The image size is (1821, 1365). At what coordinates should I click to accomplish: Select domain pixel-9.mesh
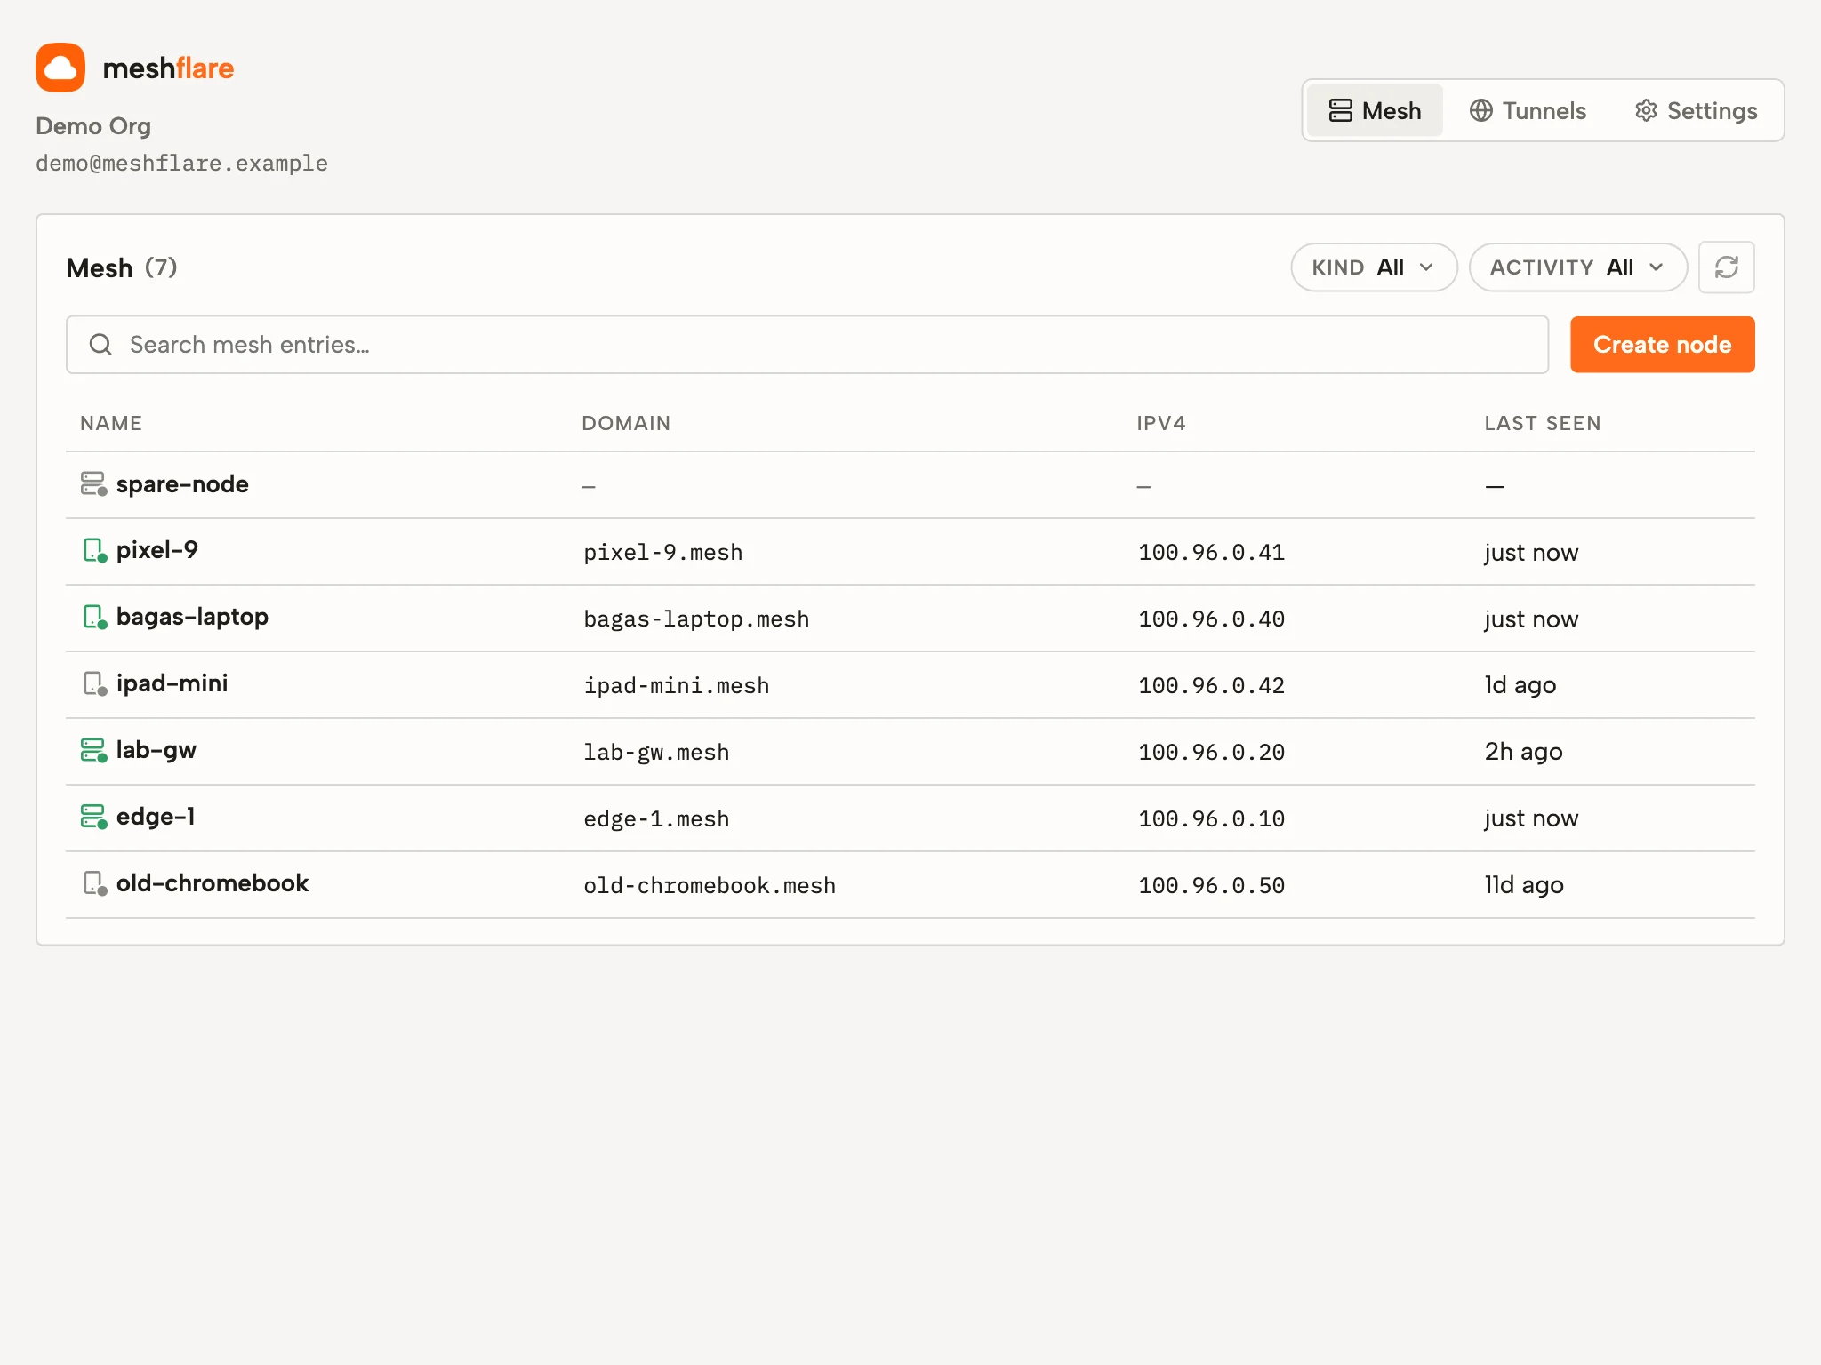[x=663, y=553]
